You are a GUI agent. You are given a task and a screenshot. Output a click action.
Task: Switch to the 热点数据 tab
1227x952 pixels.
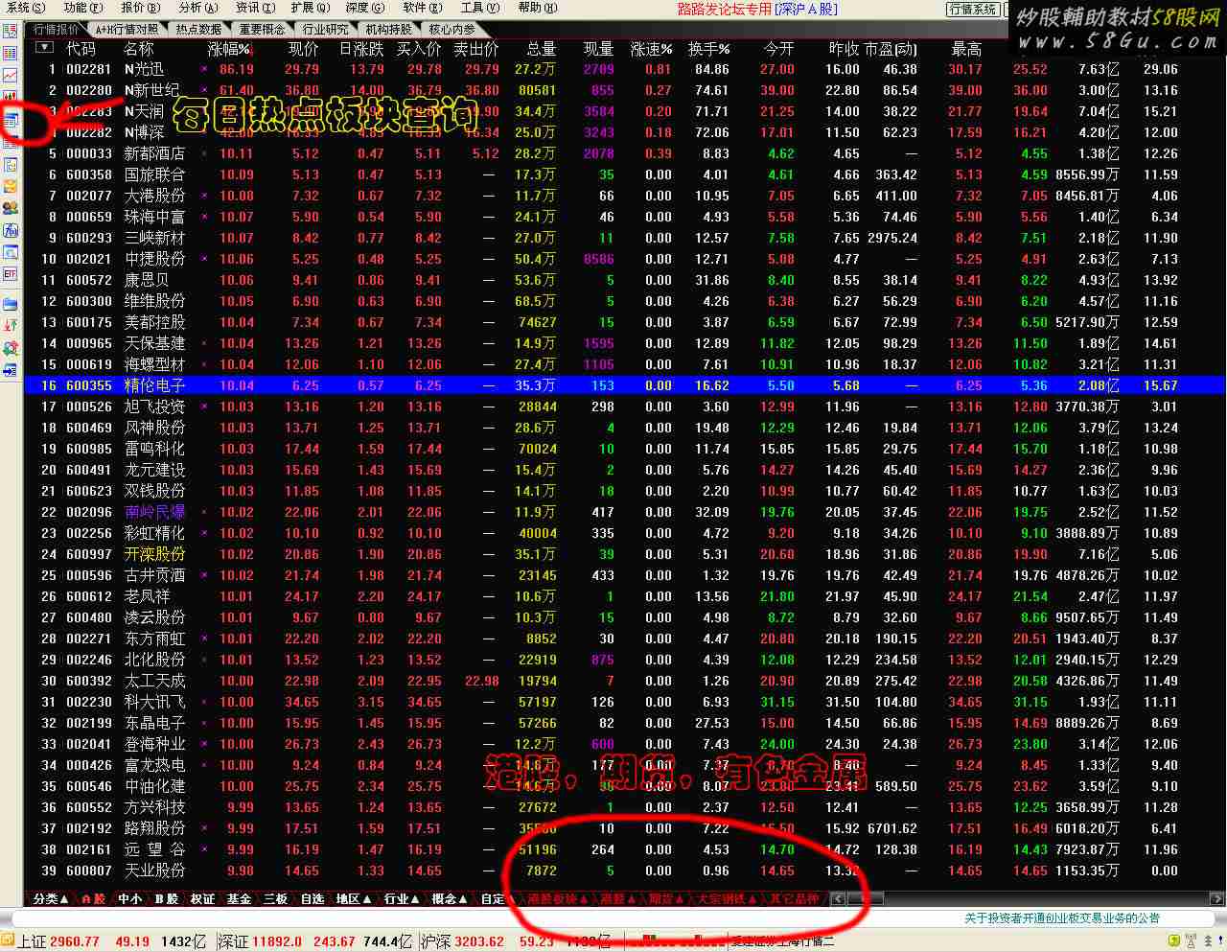click(x=198, y=30)
